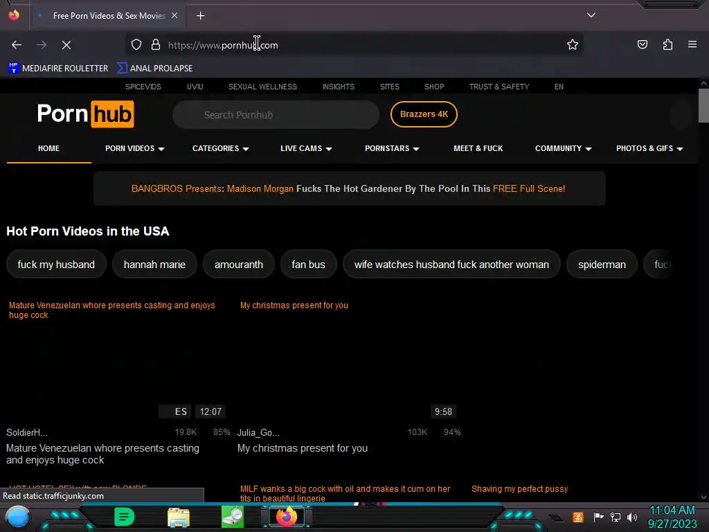The height and width of the screenshot is (532, 709).
Task: Click the page vertical scrollbar thumb
Action: point(703,105)
